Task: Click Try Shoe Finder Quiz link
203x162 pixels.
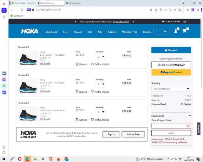Action: [x=121, y=22]
